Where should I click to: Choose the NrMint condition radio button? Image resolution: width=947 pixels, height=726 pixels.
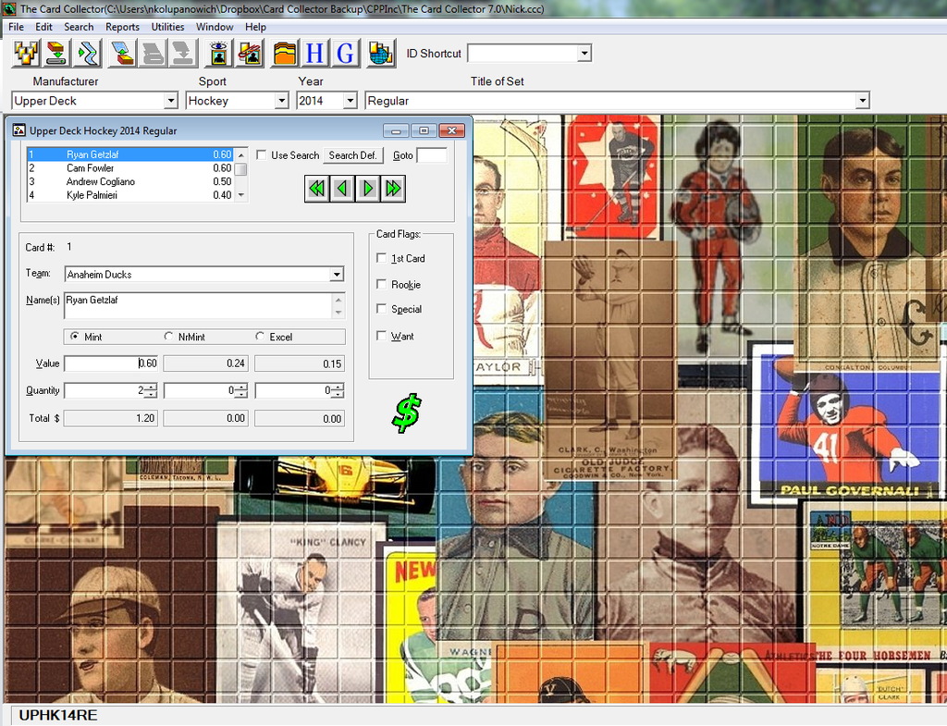[168, 337]
